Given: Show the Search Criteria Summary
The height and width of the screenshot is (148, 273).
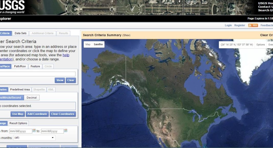Looking at the screenshot, I should [126, 35].
